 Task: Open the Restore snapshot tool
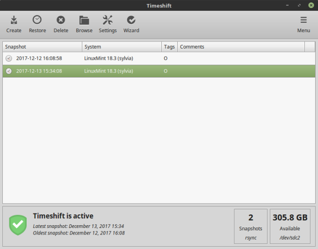click(x=37, y=24)
